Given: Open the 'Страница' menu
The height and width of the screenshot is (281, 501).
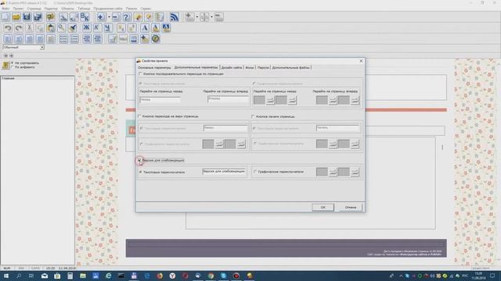Looking at the screenshot, I should pyautogui.click(x=34, y=9).
